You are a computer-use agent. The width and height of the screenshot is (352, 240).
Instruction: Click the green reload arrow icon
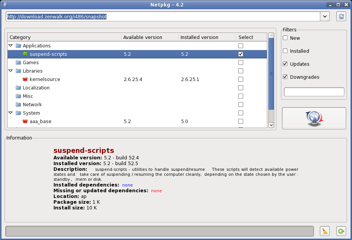pyautogui.click(x=341, y=231)
